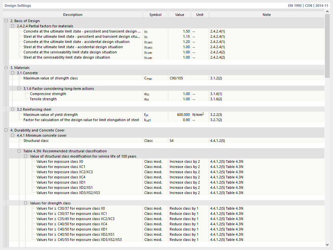The width and height of the screenshot is (333, 250).
Task: Collapse the 3. Materials section
Action: [6, 68]
